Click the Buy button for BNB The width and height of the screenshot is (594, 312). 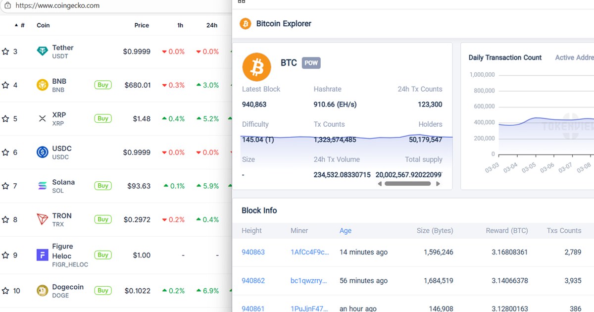point(102,85)
